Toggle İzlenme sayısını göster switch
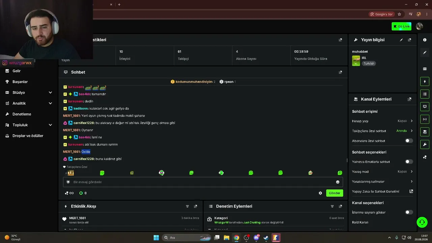Image resolution: width=432 pixels, height=243 pixels. click(409, 212)
